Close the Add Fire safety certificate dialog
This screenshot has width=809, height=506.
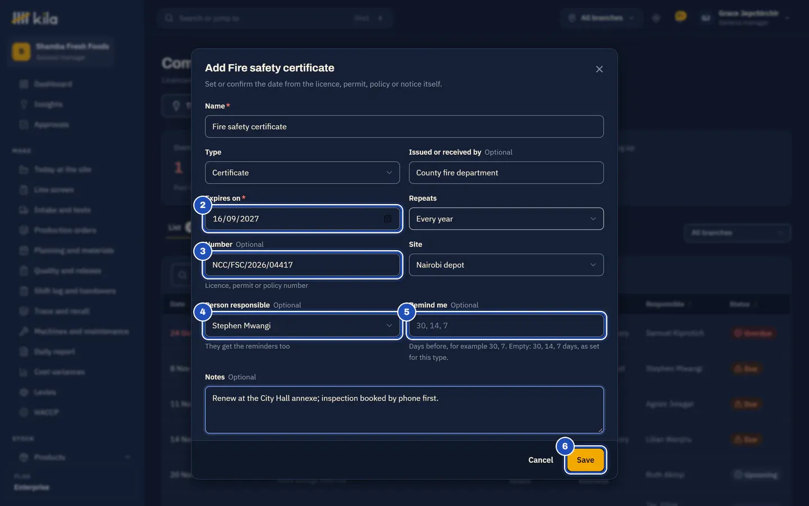coord(599,69)
